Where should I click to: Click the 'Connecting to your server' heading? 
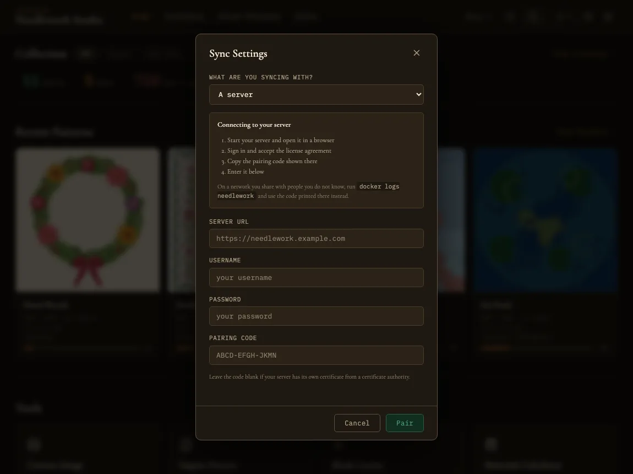click(254, 125)
